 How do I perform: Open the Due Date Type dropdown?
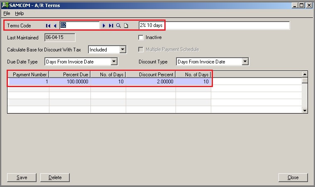114,62
